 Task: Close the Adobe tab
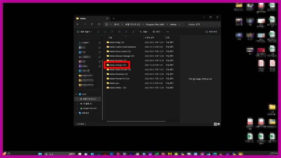(x=107, y=18)
